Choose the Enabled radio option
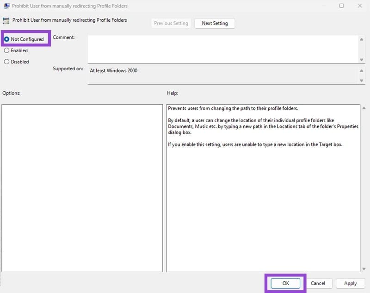The height and width of the screenshot is (293, 370). coord(6,50)
